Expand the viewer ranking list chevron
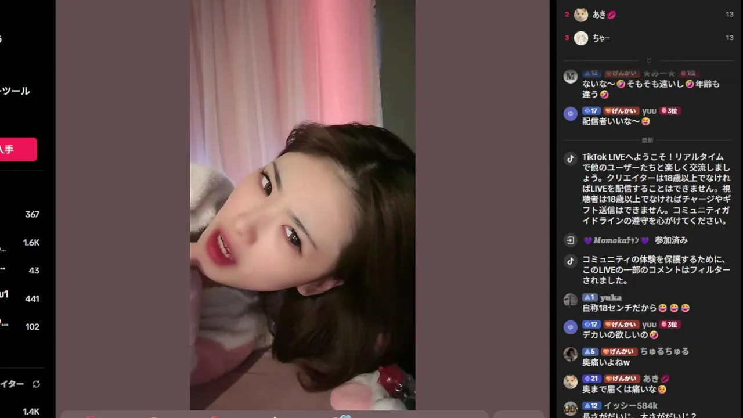This screenshot has width=743, height=418. [x=648, y=60]
